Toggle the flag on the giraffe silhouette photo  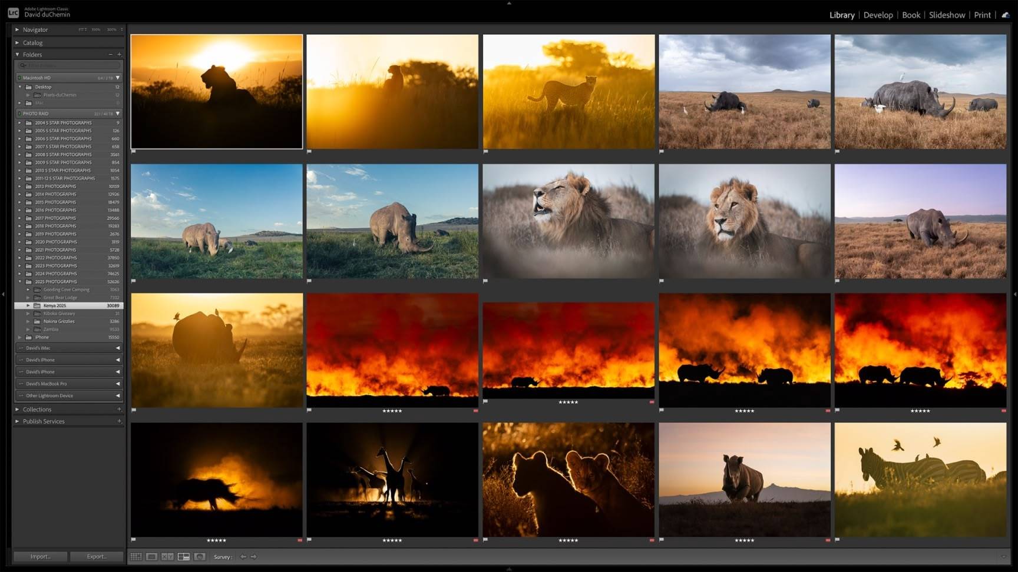(x=309, y=540)
